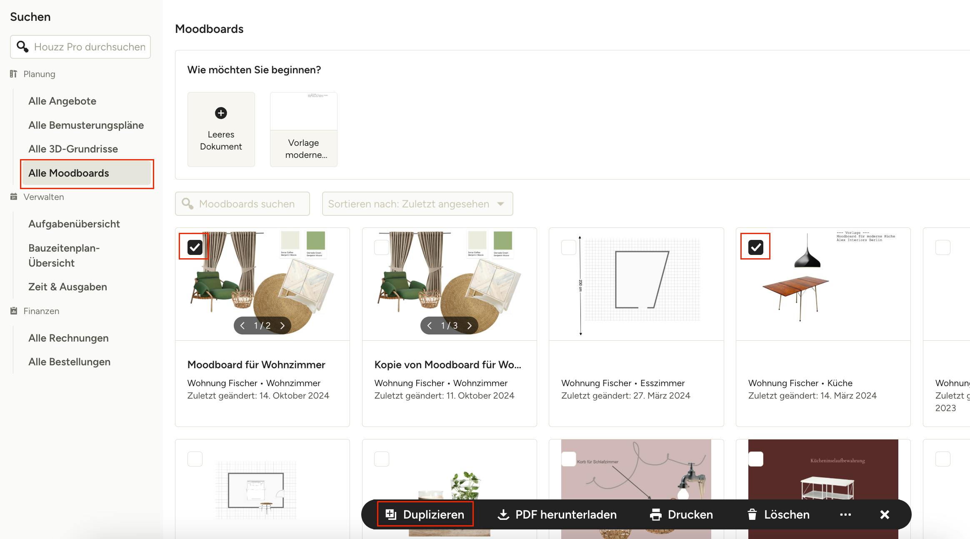Viewport: 970px width, 539px height.
Task: Show next page of Moodboard für Wohnzimmer
Action: pos(282,325)
